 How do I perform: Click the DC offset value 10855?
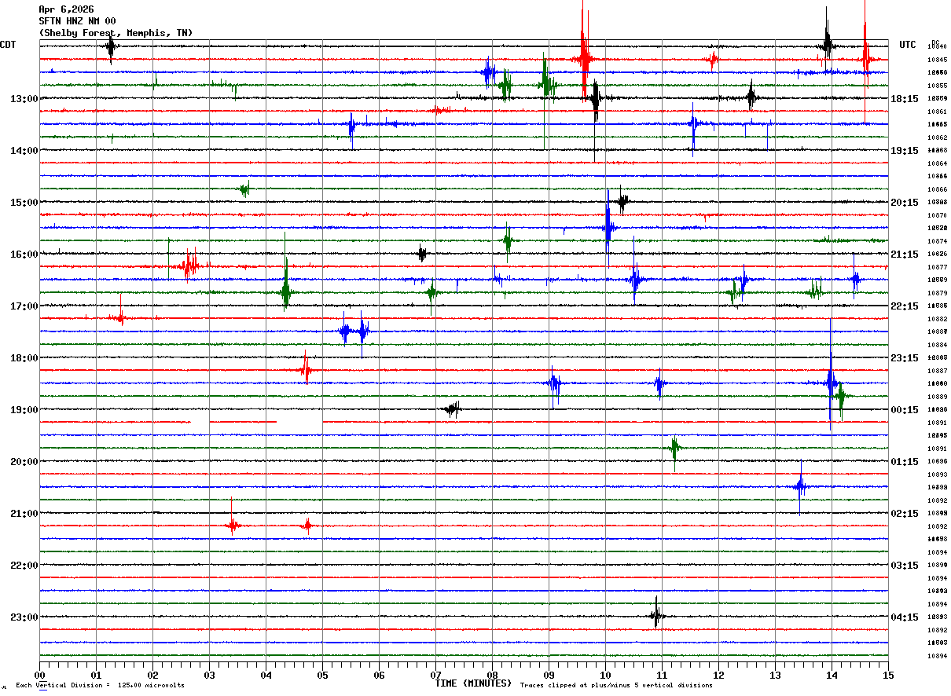(x=937, y=86)
